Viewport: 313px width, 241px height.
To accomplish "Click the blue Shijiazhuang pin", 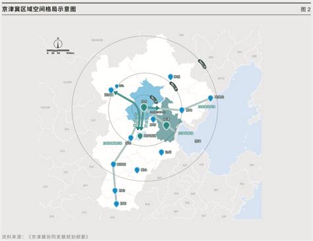I will 114,164.
